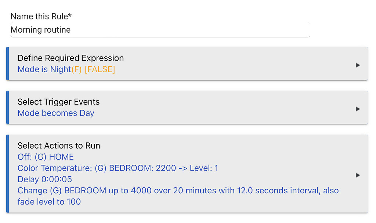Click the blue bar beside Define Required Expression
The image size is (376, 223).
(7, 63)
